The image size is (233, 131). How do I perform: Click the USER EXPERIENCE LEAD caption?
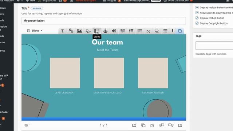107,92
